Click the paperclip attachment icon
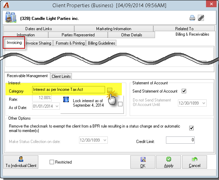This screenshot has width=219, height=180. point(201,18)
